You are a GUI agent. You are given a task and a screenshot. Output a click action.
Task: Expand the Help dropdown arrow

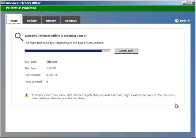click(x=189, y=21)
